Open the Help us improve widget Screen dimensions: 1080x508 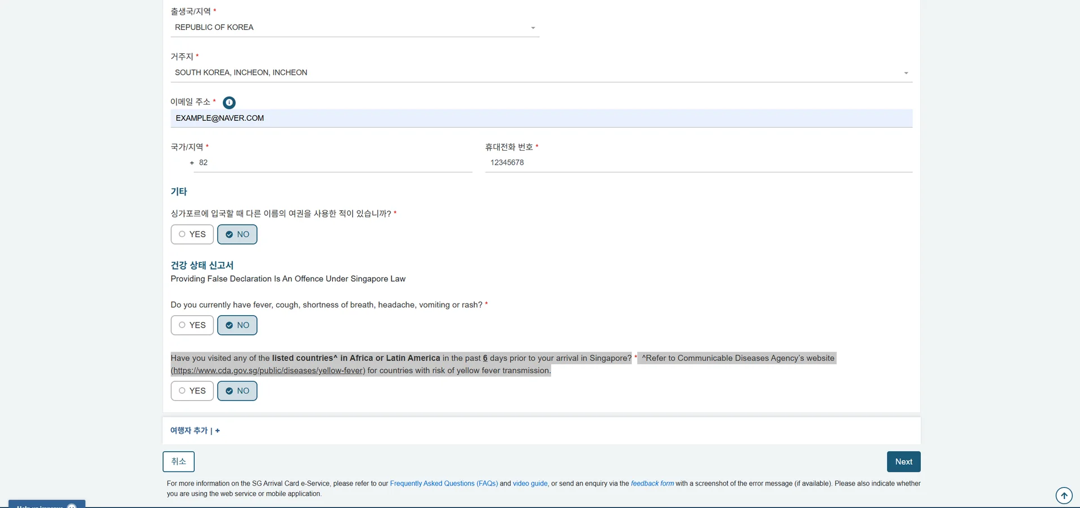(x=47, y=504)
